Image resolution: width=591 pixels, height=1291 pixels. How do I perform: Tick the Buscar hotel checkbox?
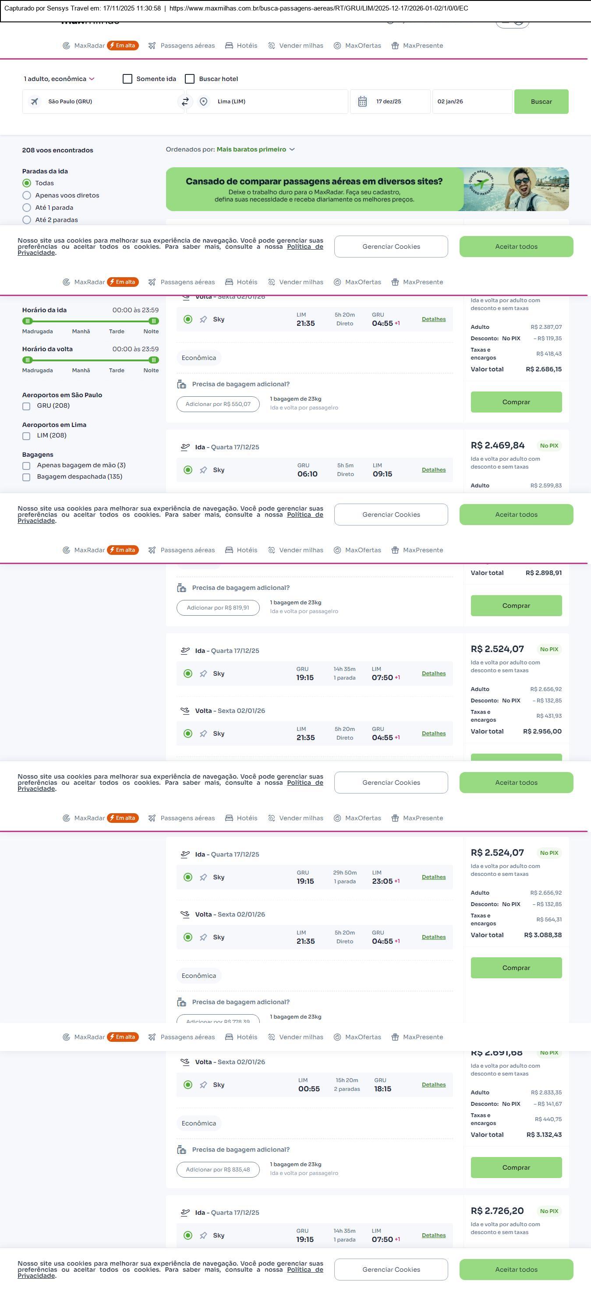pyautogui.click(x=190, y=79)
